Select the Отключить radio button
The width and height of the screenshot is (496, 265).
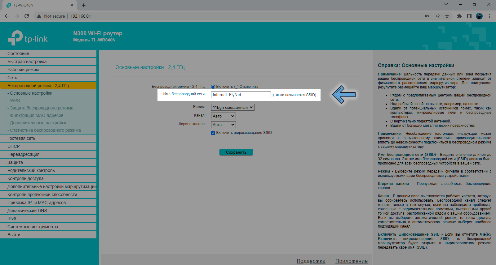pyautogui.click(x=236, y=87)
